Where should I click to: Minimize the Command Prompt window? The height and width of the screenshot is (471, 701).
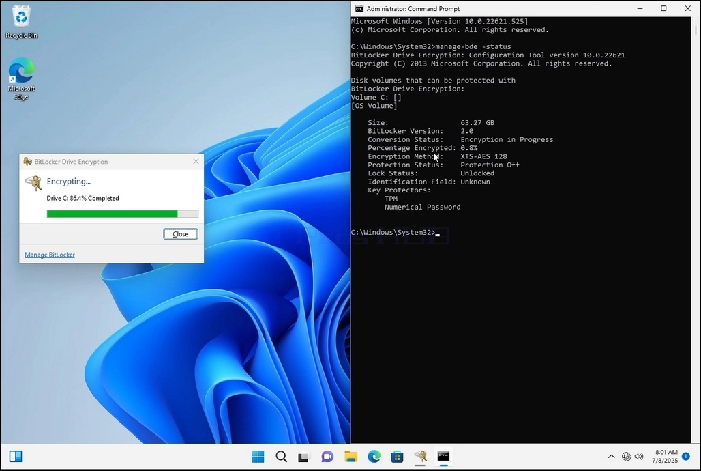tap(640, 8)
